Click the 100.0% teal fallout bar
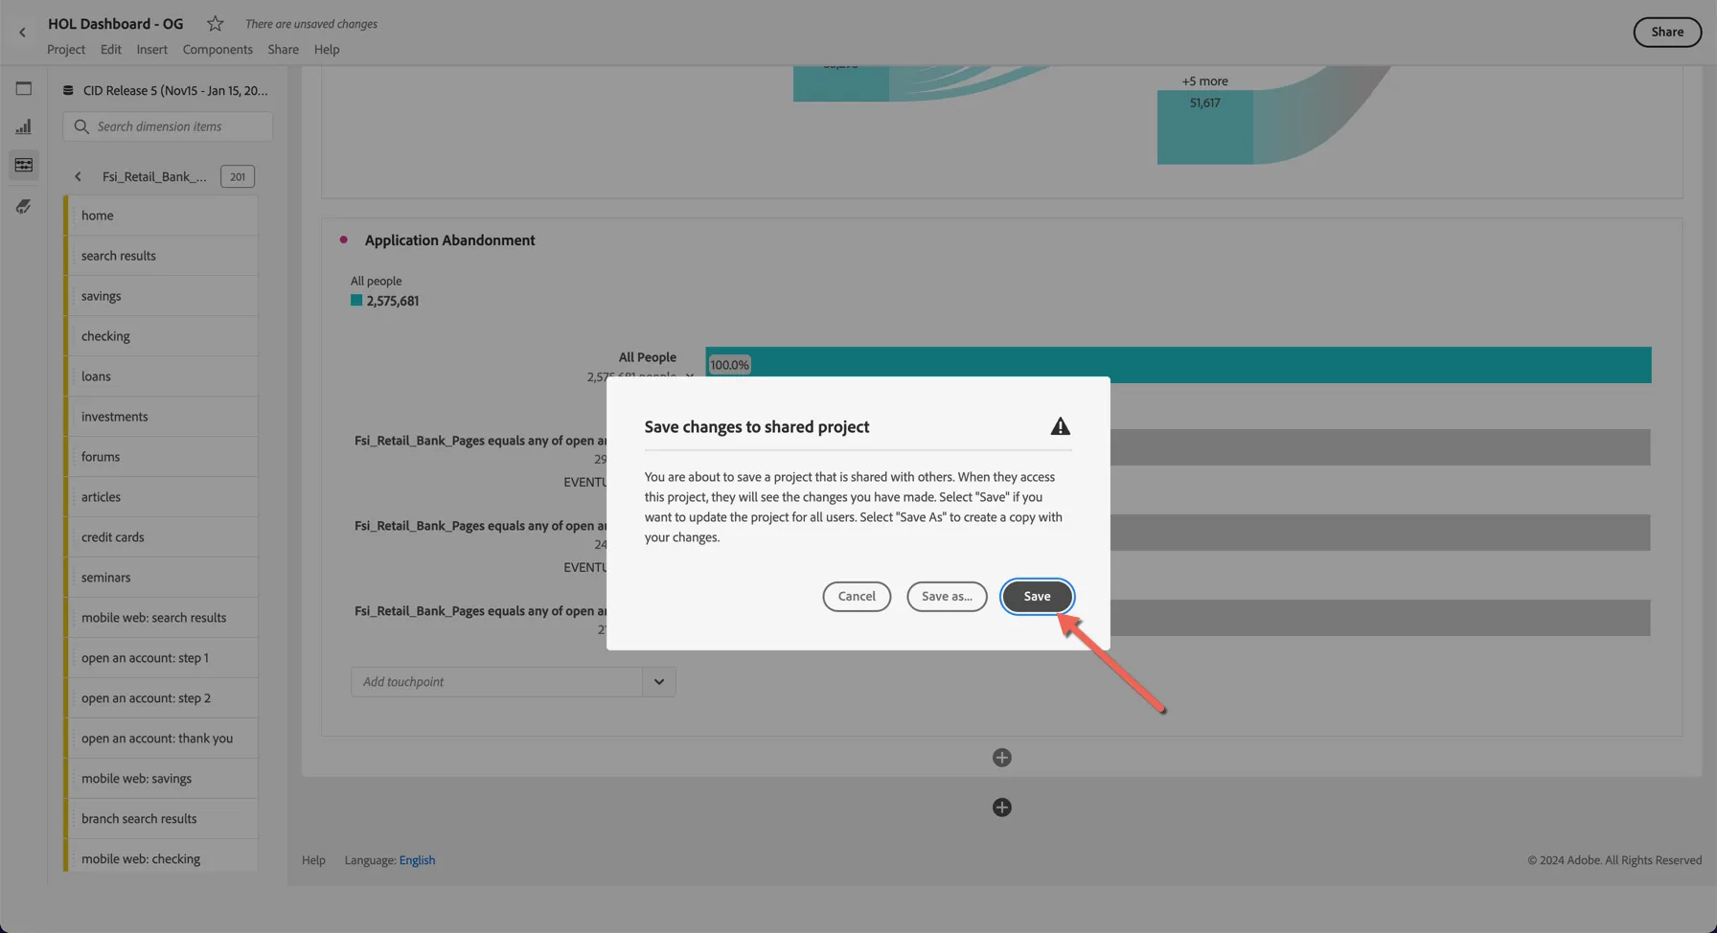 tap(1179, 365)
